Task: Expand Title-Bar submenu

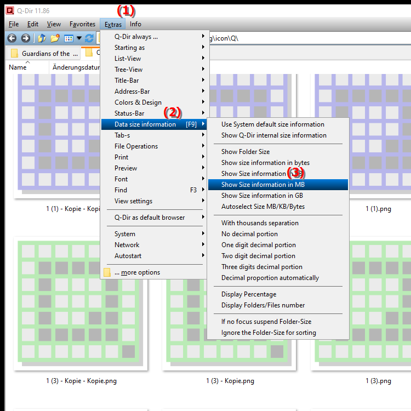Action: click(154, 81)
